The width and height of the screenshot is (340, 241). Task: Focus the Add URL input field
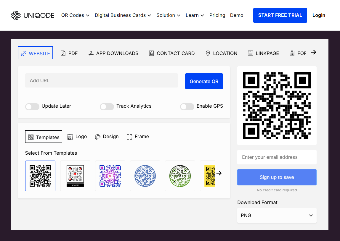tap(102, 80)
